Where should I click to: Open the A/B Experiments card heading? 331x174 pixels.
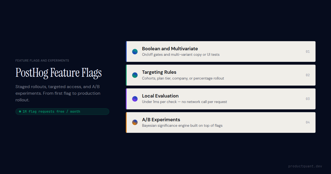click(x=161, y=120)
